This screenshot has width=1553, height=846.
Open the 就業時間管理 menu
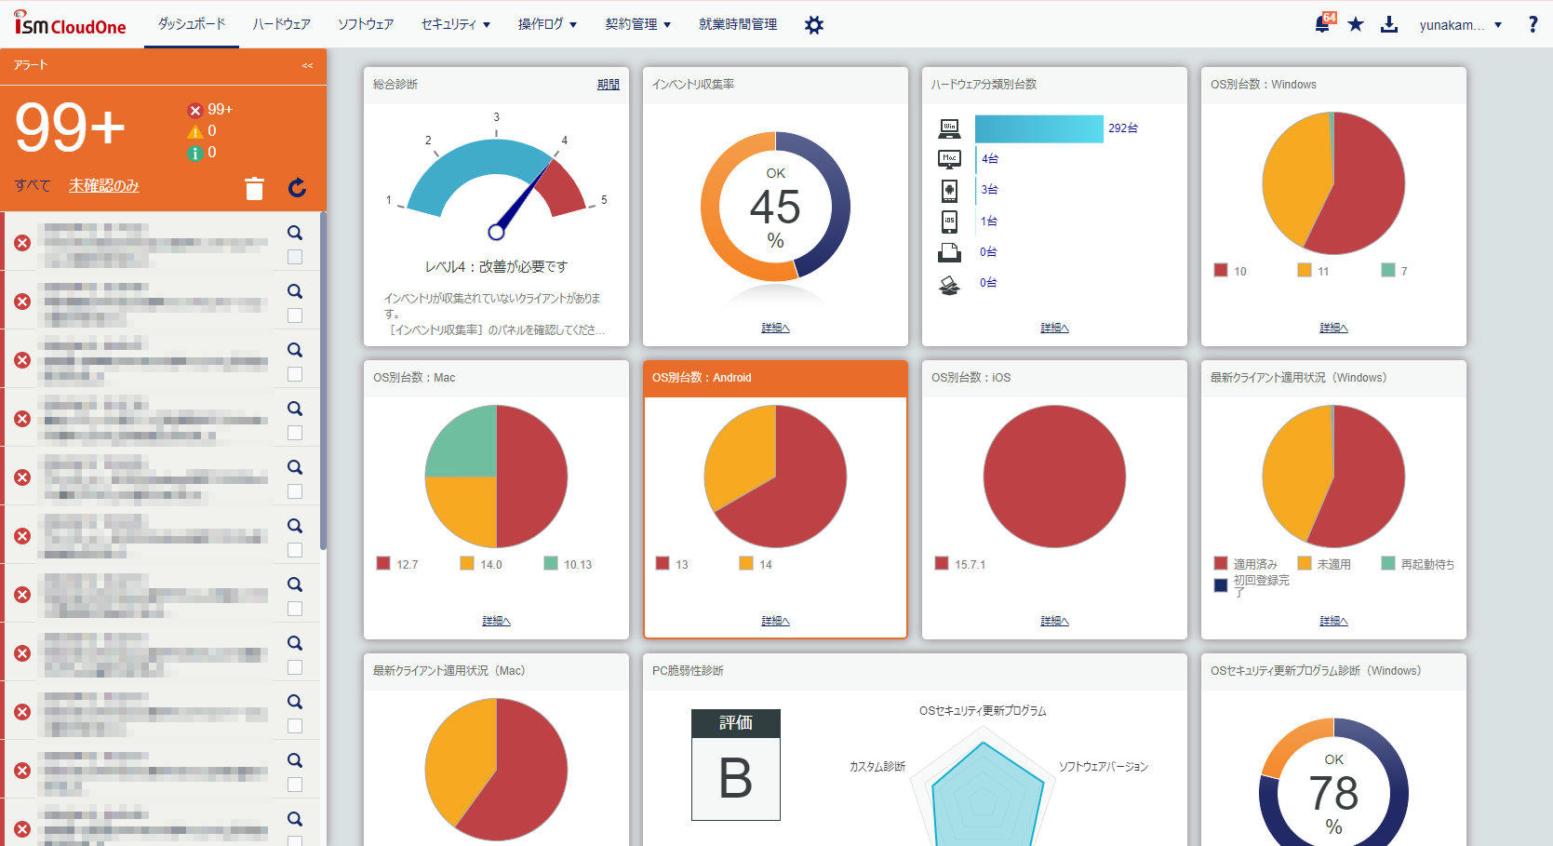(x=738, y=24)
